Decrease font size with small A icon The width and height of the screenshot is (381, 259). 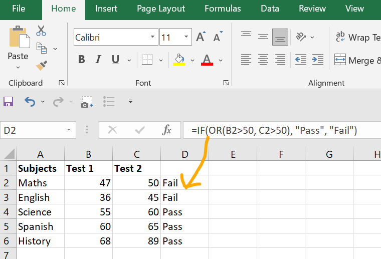[218, 37]
